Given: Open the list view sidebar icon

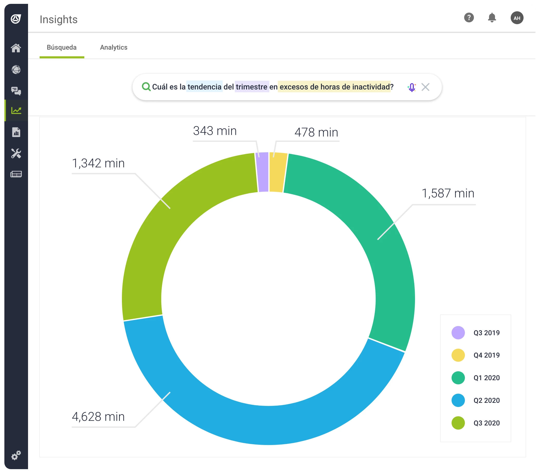Looking at the screenshot, I should pos(16,174).
